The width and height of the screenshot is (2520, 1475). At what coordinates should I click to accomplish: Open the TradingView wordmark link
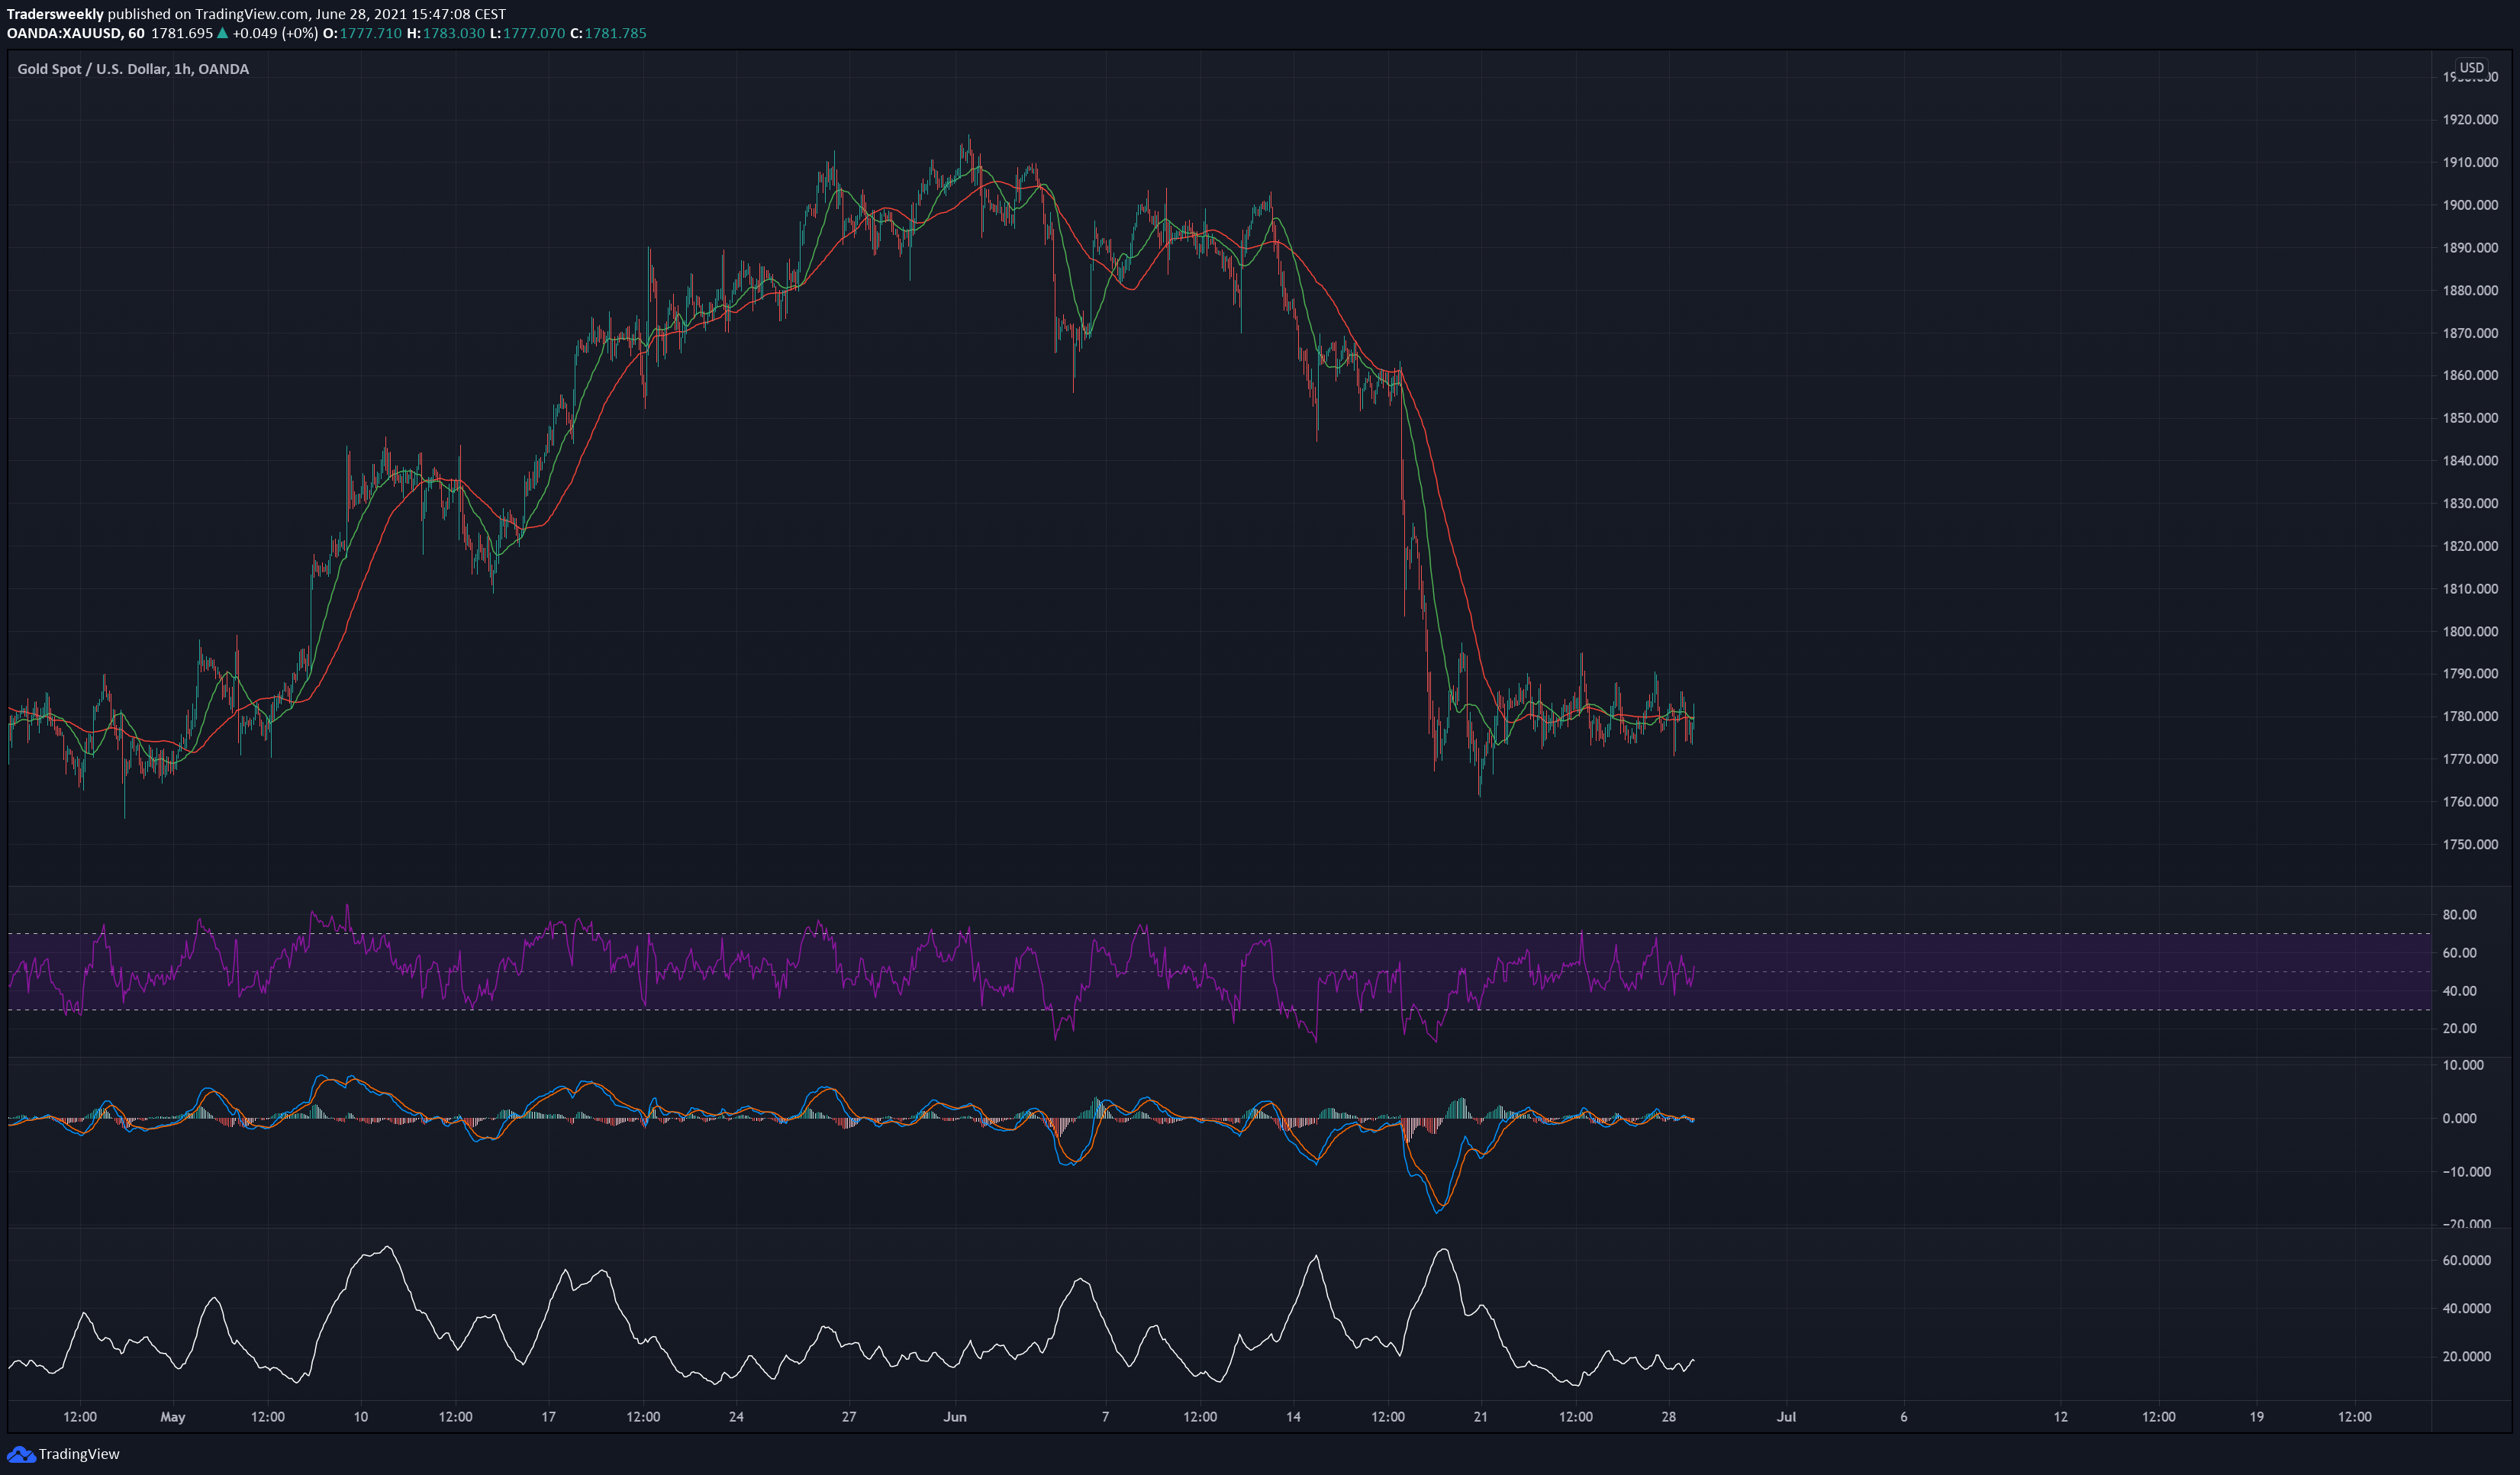coord(79,1454)
